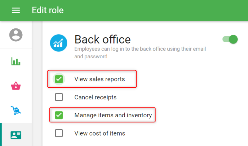248x146 pixels.
Task: Open the hamburger navigation menu
Action: coord(16,10)
